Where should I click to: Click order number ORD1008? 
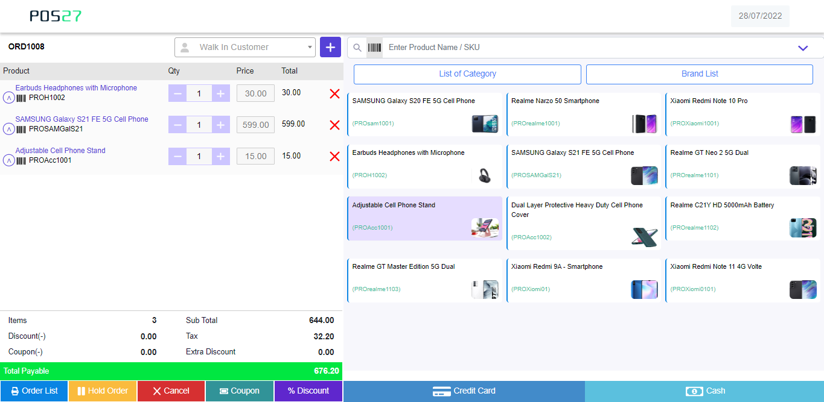pos(26,46)
